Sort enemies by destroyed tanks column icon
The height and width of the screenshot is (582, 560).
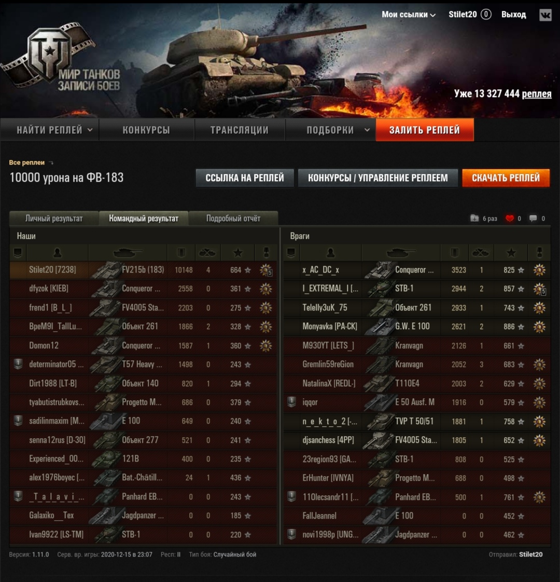(x=481, y=253)
